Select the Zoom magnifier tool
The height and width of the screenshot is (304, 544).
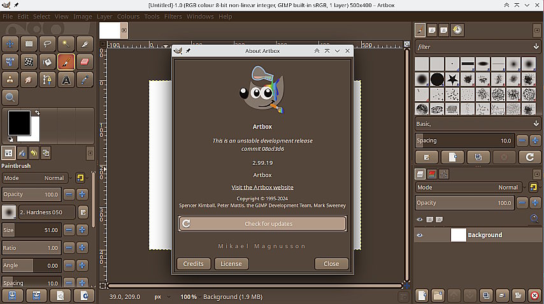[10, 98]
